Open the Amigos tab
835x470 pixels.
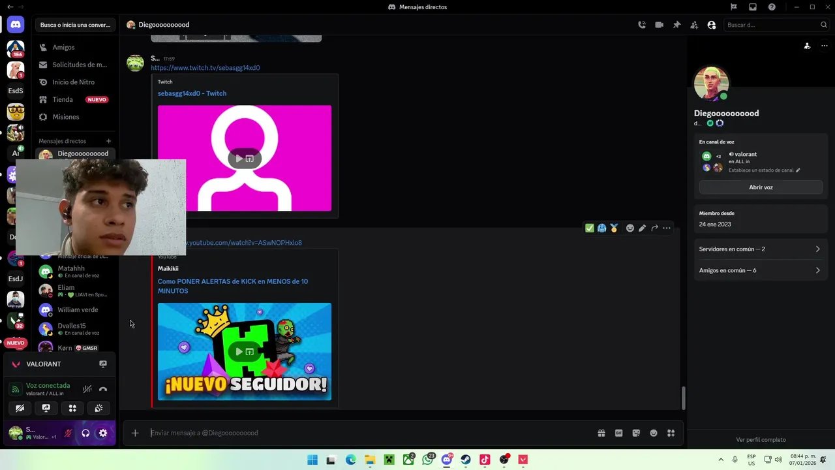pos(76,48)
